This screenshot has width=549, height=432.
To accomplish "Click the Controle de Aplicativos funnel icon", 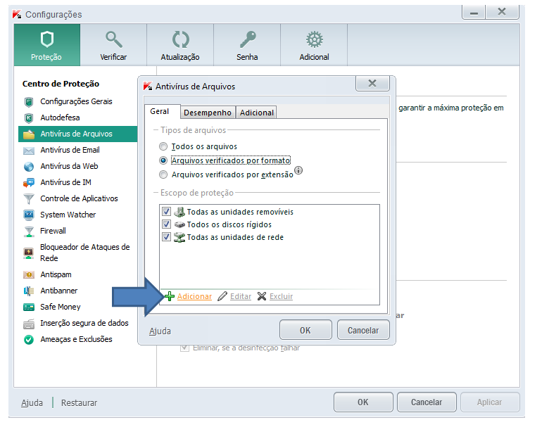I will coord(29,199).
